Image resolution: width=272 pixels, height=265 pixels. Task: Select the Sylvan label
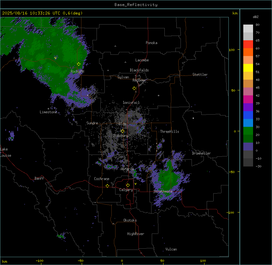123,77
